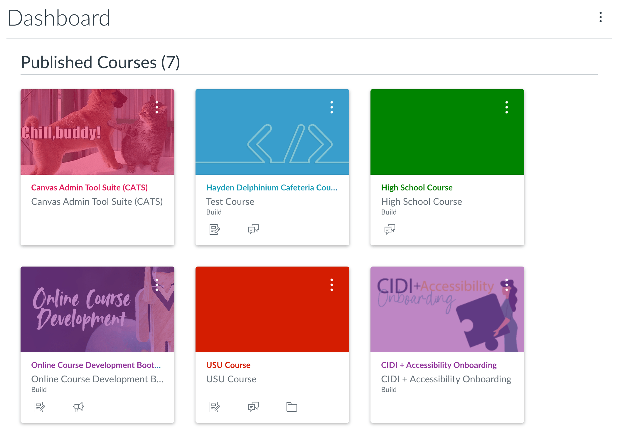The image size is (620, 432).
Task: Open the assignments icon on Test Course card
Action: (214, 230)
